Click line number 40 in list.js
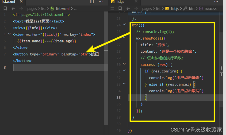The width and height of the screenshot is (226, 135). click(118, 130)
